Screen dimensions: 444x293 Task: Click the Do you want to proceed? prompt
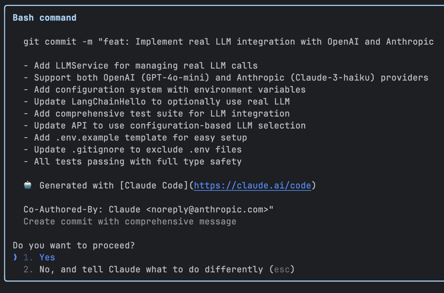pyautogui.click(x=74, y=245)
